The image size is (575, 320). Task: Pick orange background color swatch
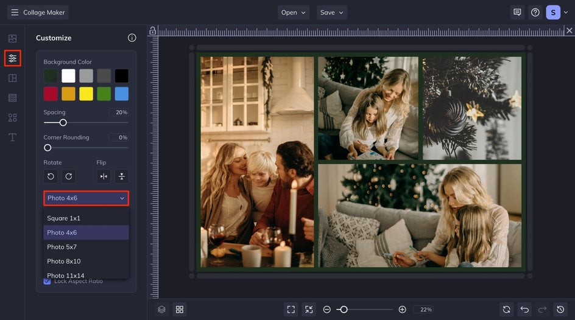(68, 94)
